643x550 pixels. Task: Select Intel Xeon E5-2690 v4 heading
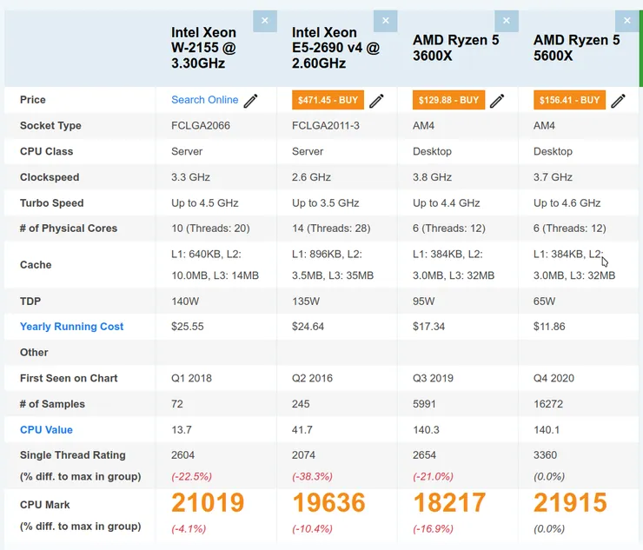(x=336, y=48)
